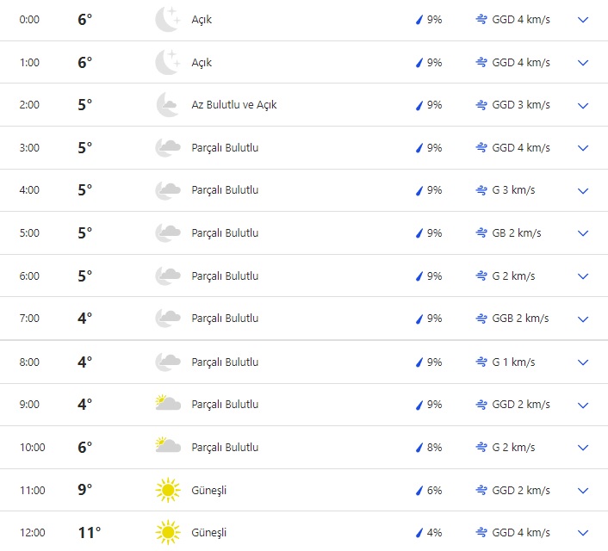This screenshot has height=551, width=608.
Task: Expand the 8:00 hourly row chevron
Action: 583,362
